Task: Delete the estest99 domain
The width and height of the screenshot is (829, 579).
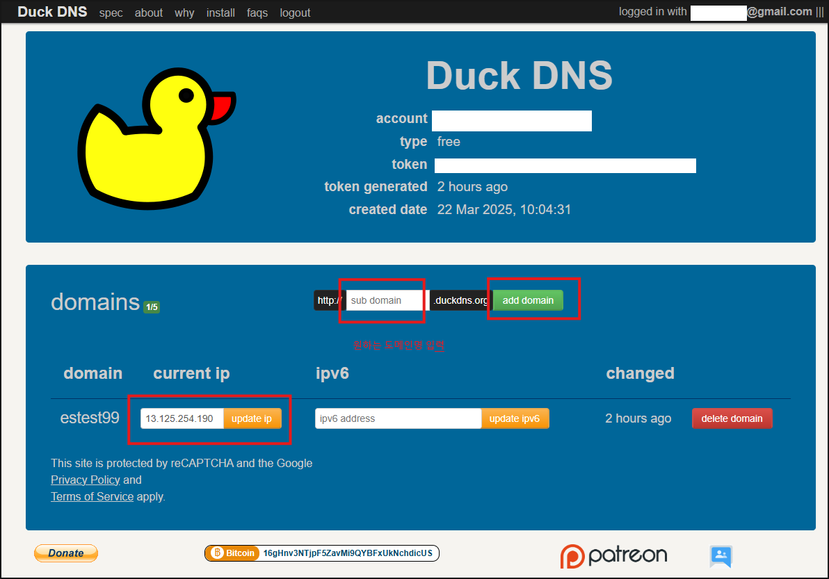Action: (x=732, y=418)
